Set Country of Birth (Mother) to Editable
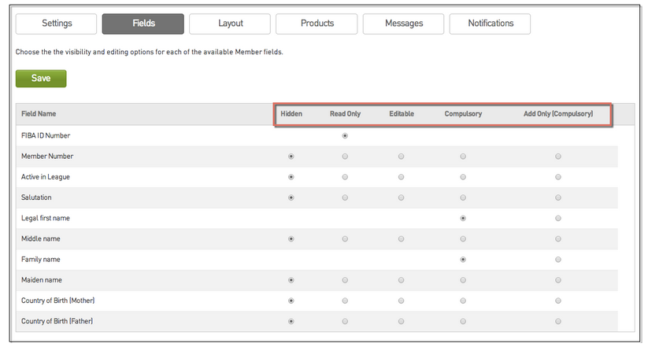 (401, 301)
